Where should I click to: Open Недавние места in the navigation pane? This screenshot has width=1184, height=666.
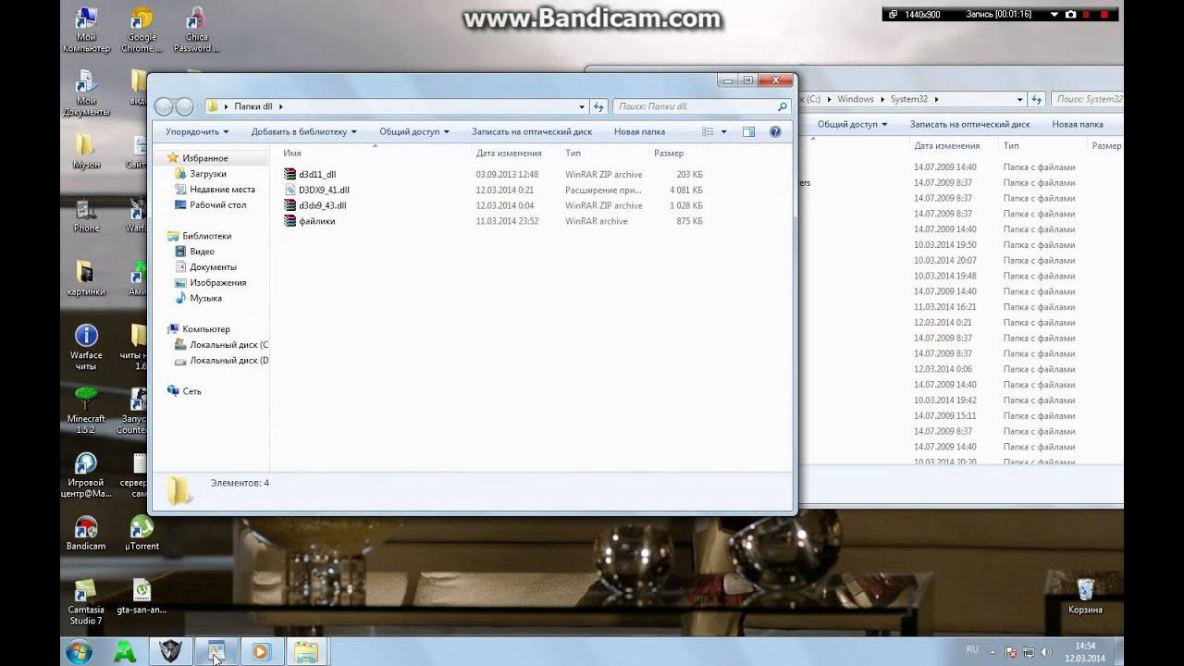pos(222,190)
